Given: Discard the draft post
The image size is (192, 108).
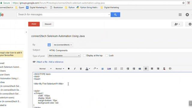Looking at the screenshot, I should (x=48, y=24).
